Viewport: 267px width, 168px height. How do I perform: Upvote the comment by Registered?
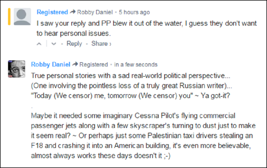coord(40,44)
